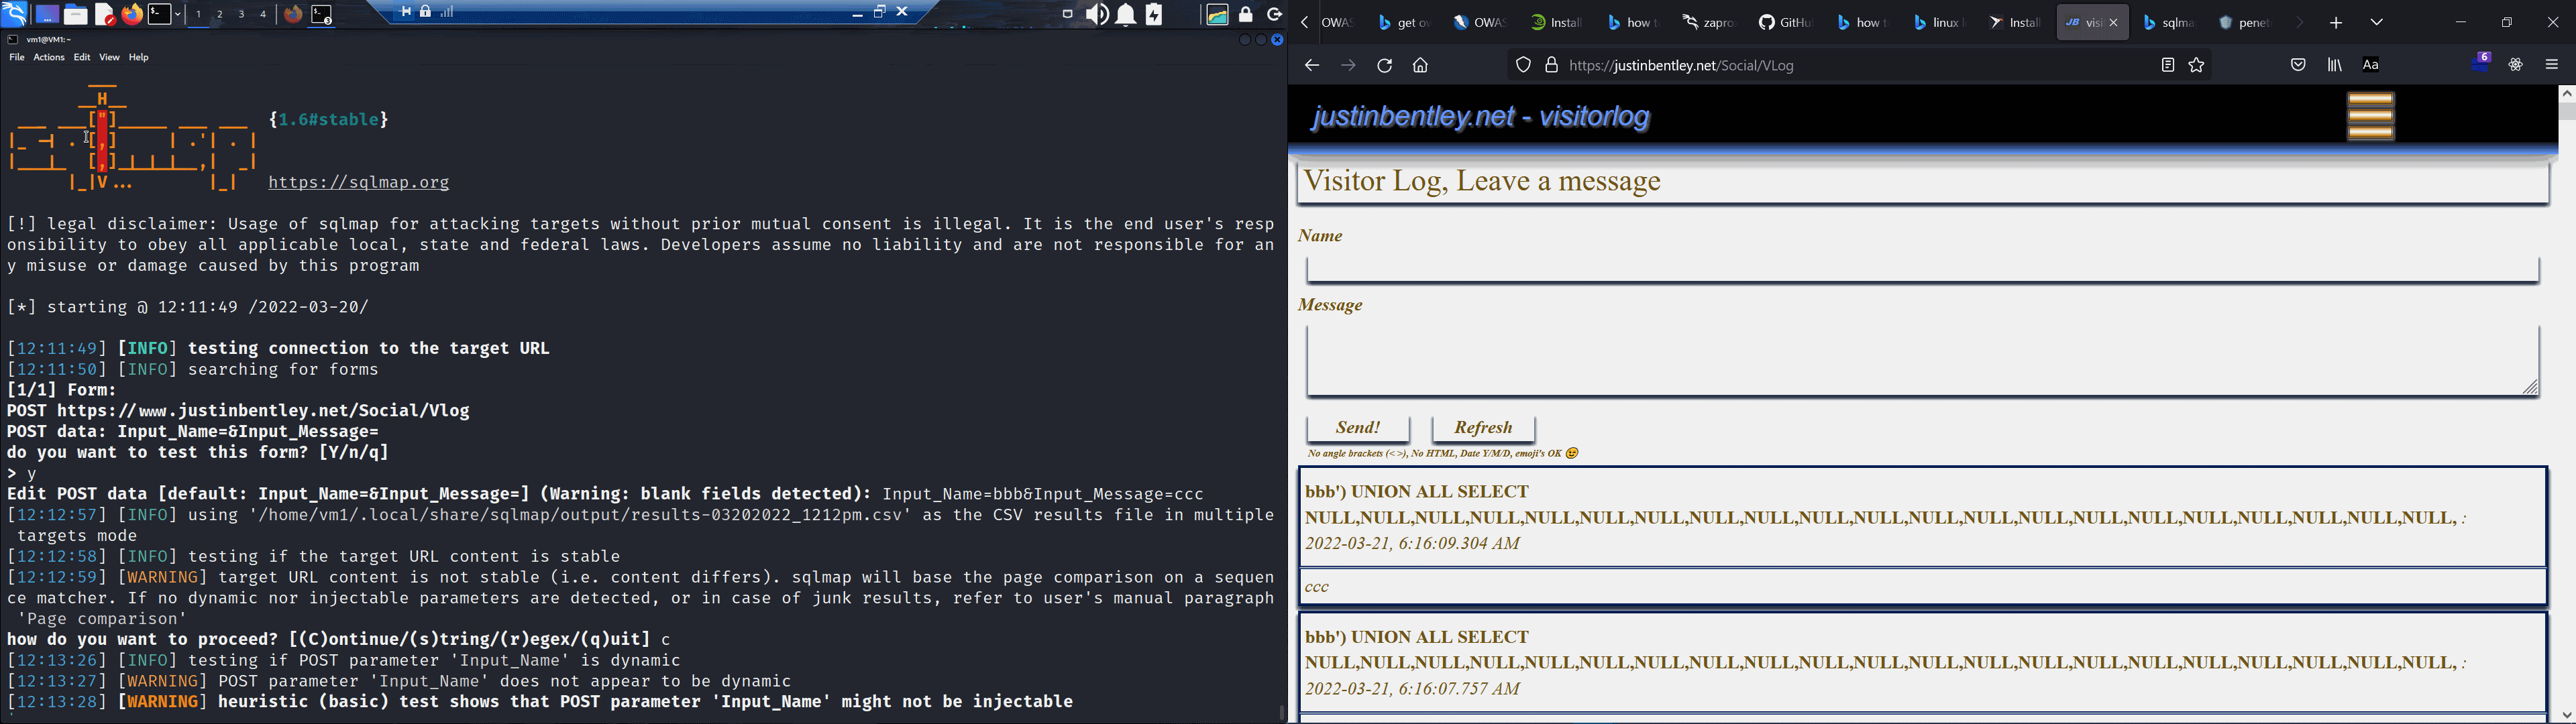Open the Firefox application menu
Viewport: 2576px width, 724px height.
point(2551,65)
